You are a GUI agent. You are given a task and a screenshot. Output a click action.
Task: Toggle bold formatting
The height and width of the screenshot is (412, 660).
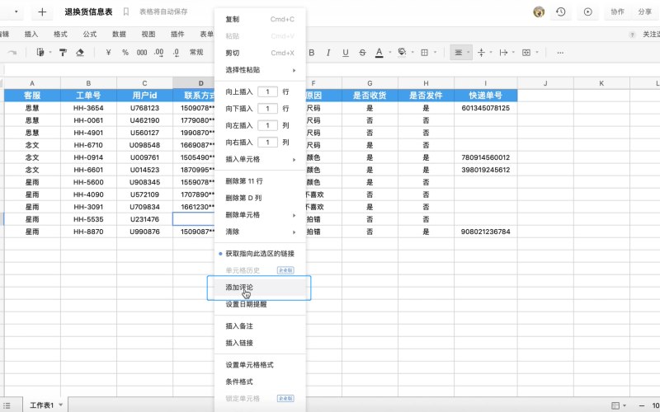[312, 53]
